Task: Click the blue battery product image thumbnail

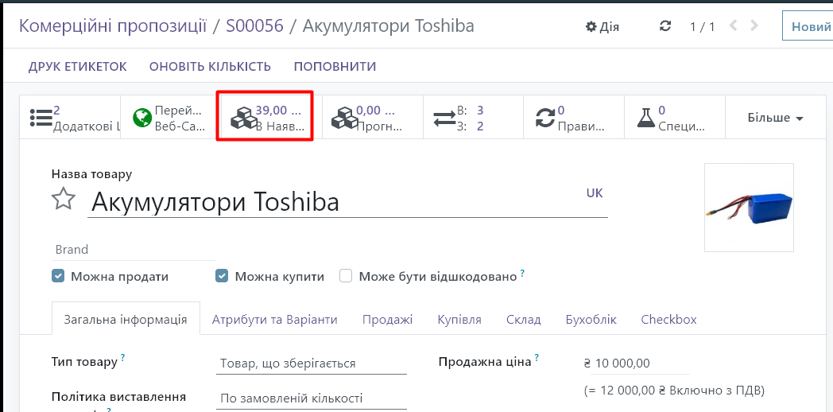Action: point(749,208)
